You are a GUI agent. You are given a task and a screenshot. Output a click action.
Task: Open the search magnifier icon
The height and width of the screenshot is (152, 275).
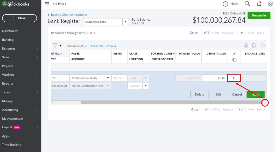tap(247, 4)
